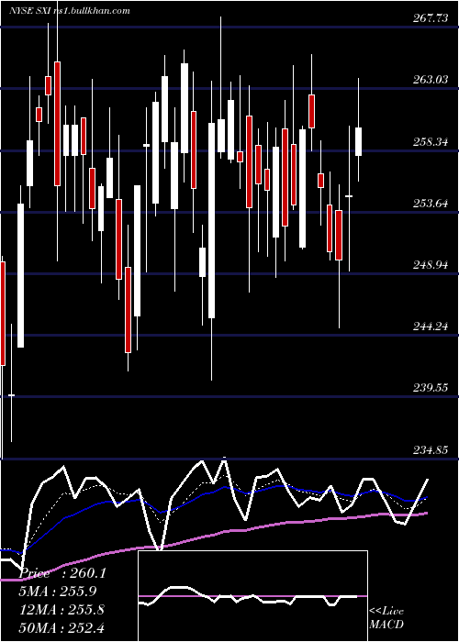Click the 244.24 price axis label
The height and width of the screenshot is (642, 459).
pos(431,327)
